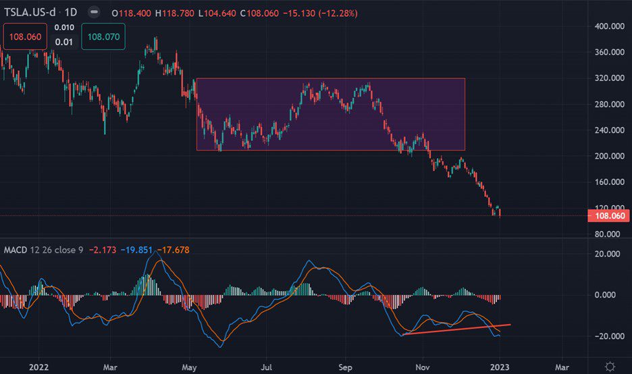Click the May time axis label
The height and width of the screenshot is (374, 632).
point(189,367)
